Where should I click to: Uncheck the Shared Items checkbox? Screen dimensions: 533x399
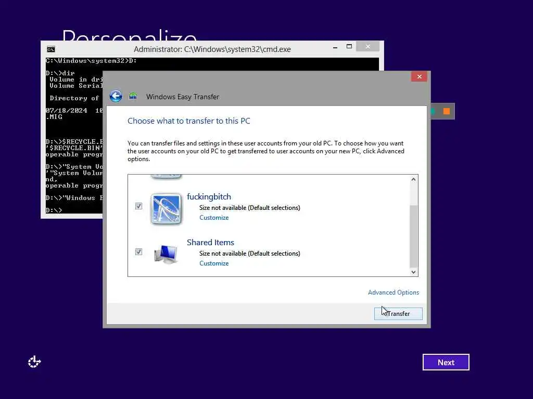click(x=138, y=252)
